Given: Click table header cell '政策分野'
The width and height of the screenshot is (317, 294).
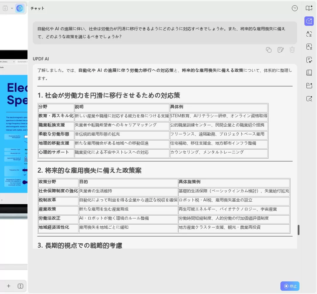Looking at the screenshot, I should click(58, 183).
